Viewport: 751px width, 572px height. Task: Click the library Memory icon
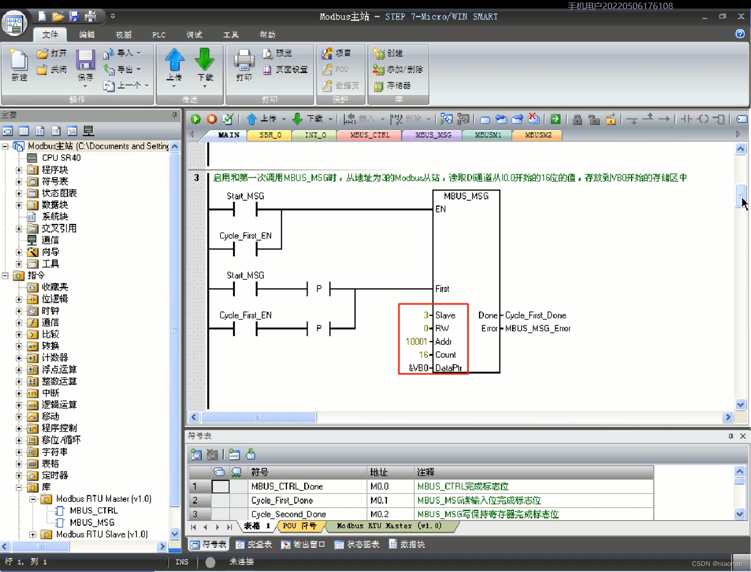[392, 86]
